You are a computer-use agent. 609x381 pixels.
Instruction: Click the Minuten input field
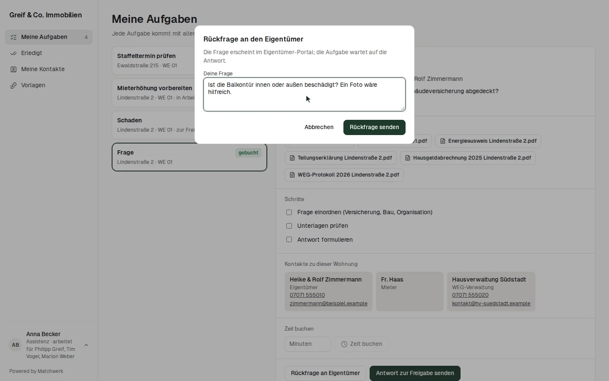coord(308,344)
